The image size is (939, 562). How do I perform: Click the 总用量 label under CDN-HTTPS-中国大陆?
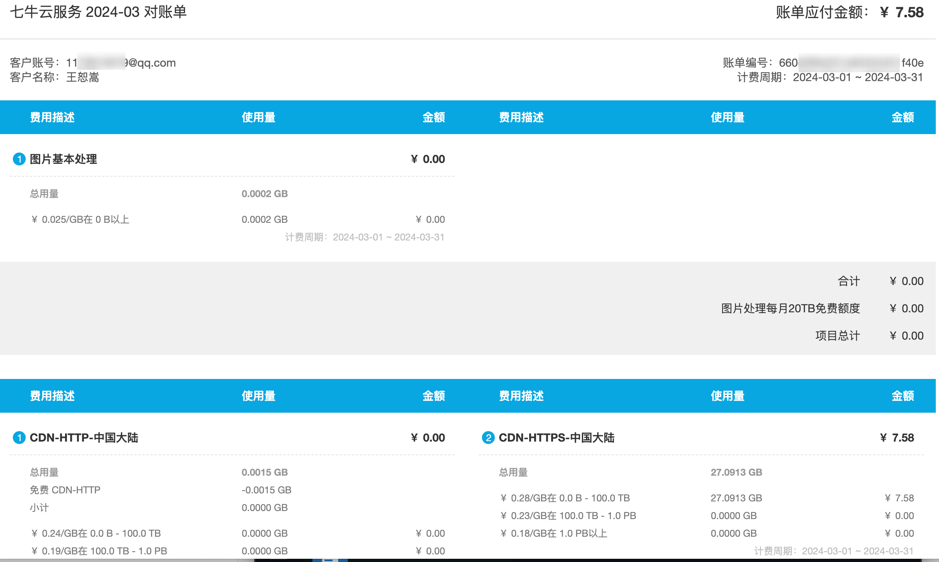click(513, 472)
